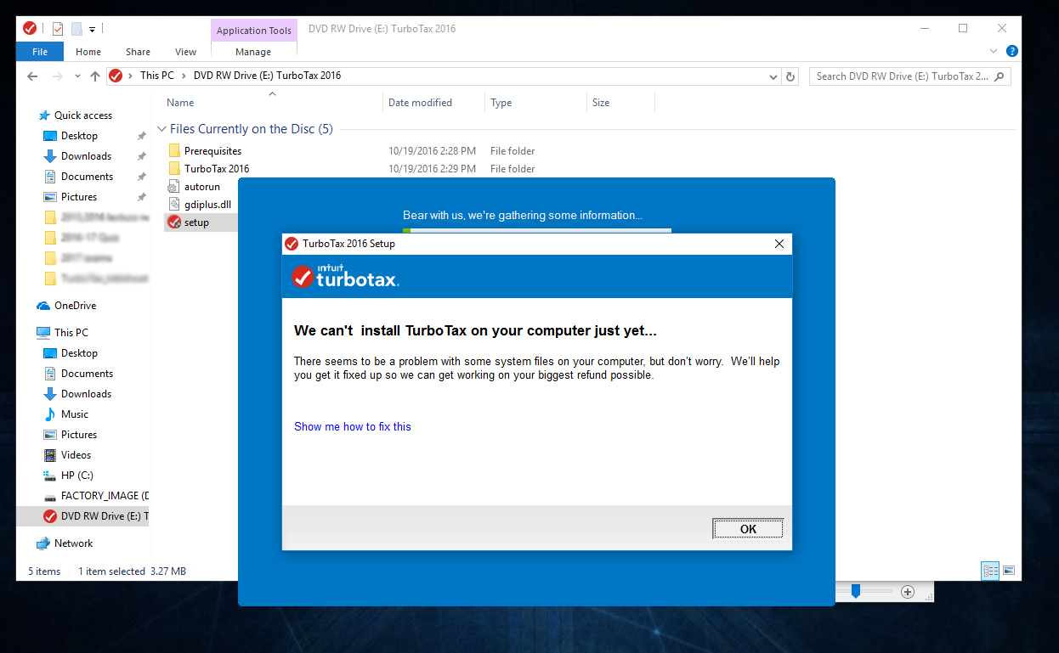
Task: Switch to Large icons view button
Action: (x=1009, y=571)
